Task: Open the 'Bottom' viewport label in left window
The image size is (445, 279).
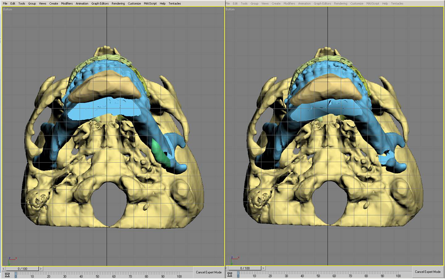Action: pos(8,8)
